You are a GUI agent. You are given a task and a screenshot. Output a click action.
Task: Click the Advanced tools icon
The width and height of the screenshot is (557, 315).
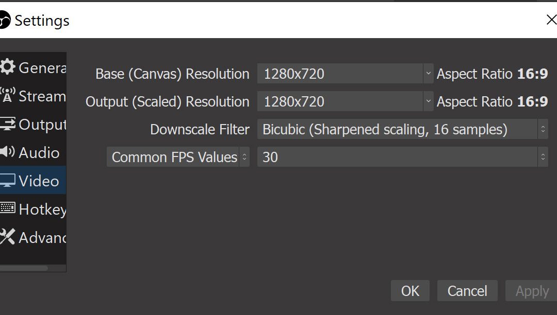click(7, 237)
